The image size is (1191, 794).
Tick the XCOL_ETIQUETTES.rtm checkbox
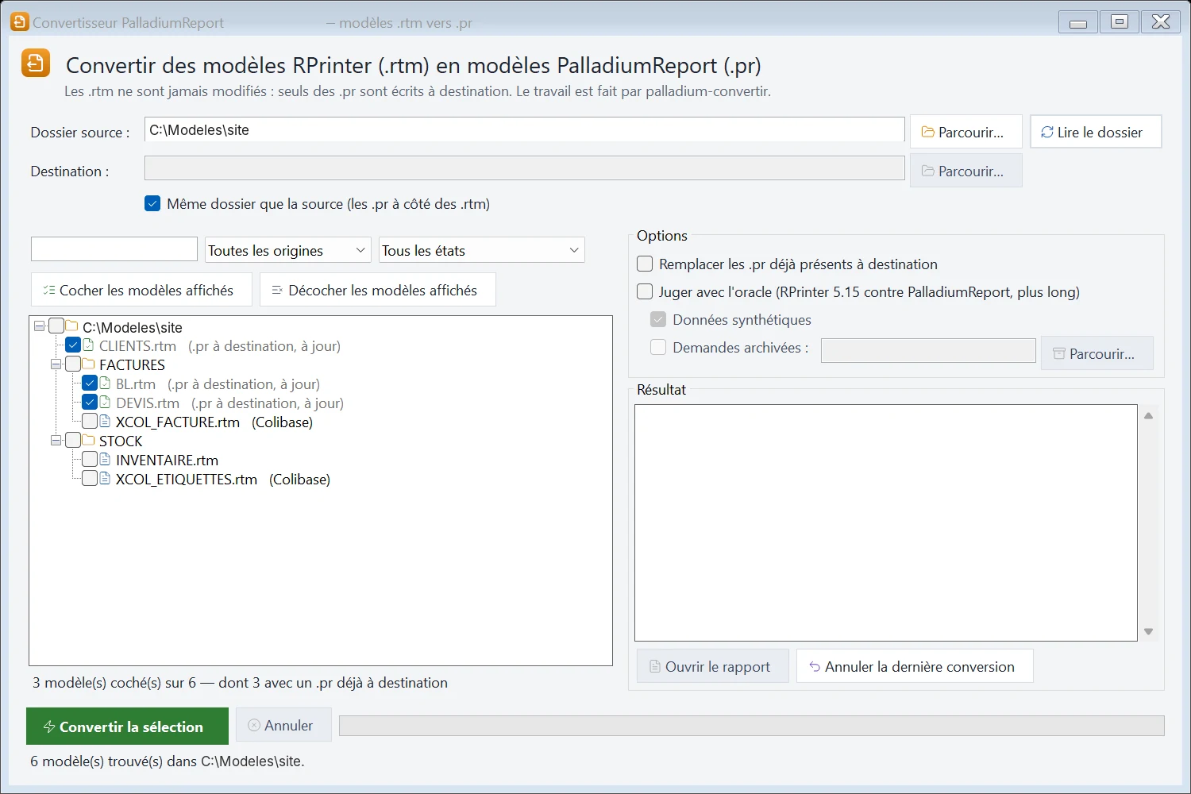pyautogui.click(x=90, y=479)
